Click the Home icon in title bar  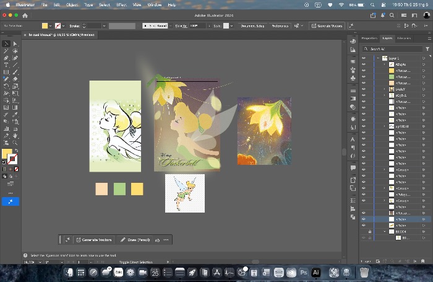[25, 15]
